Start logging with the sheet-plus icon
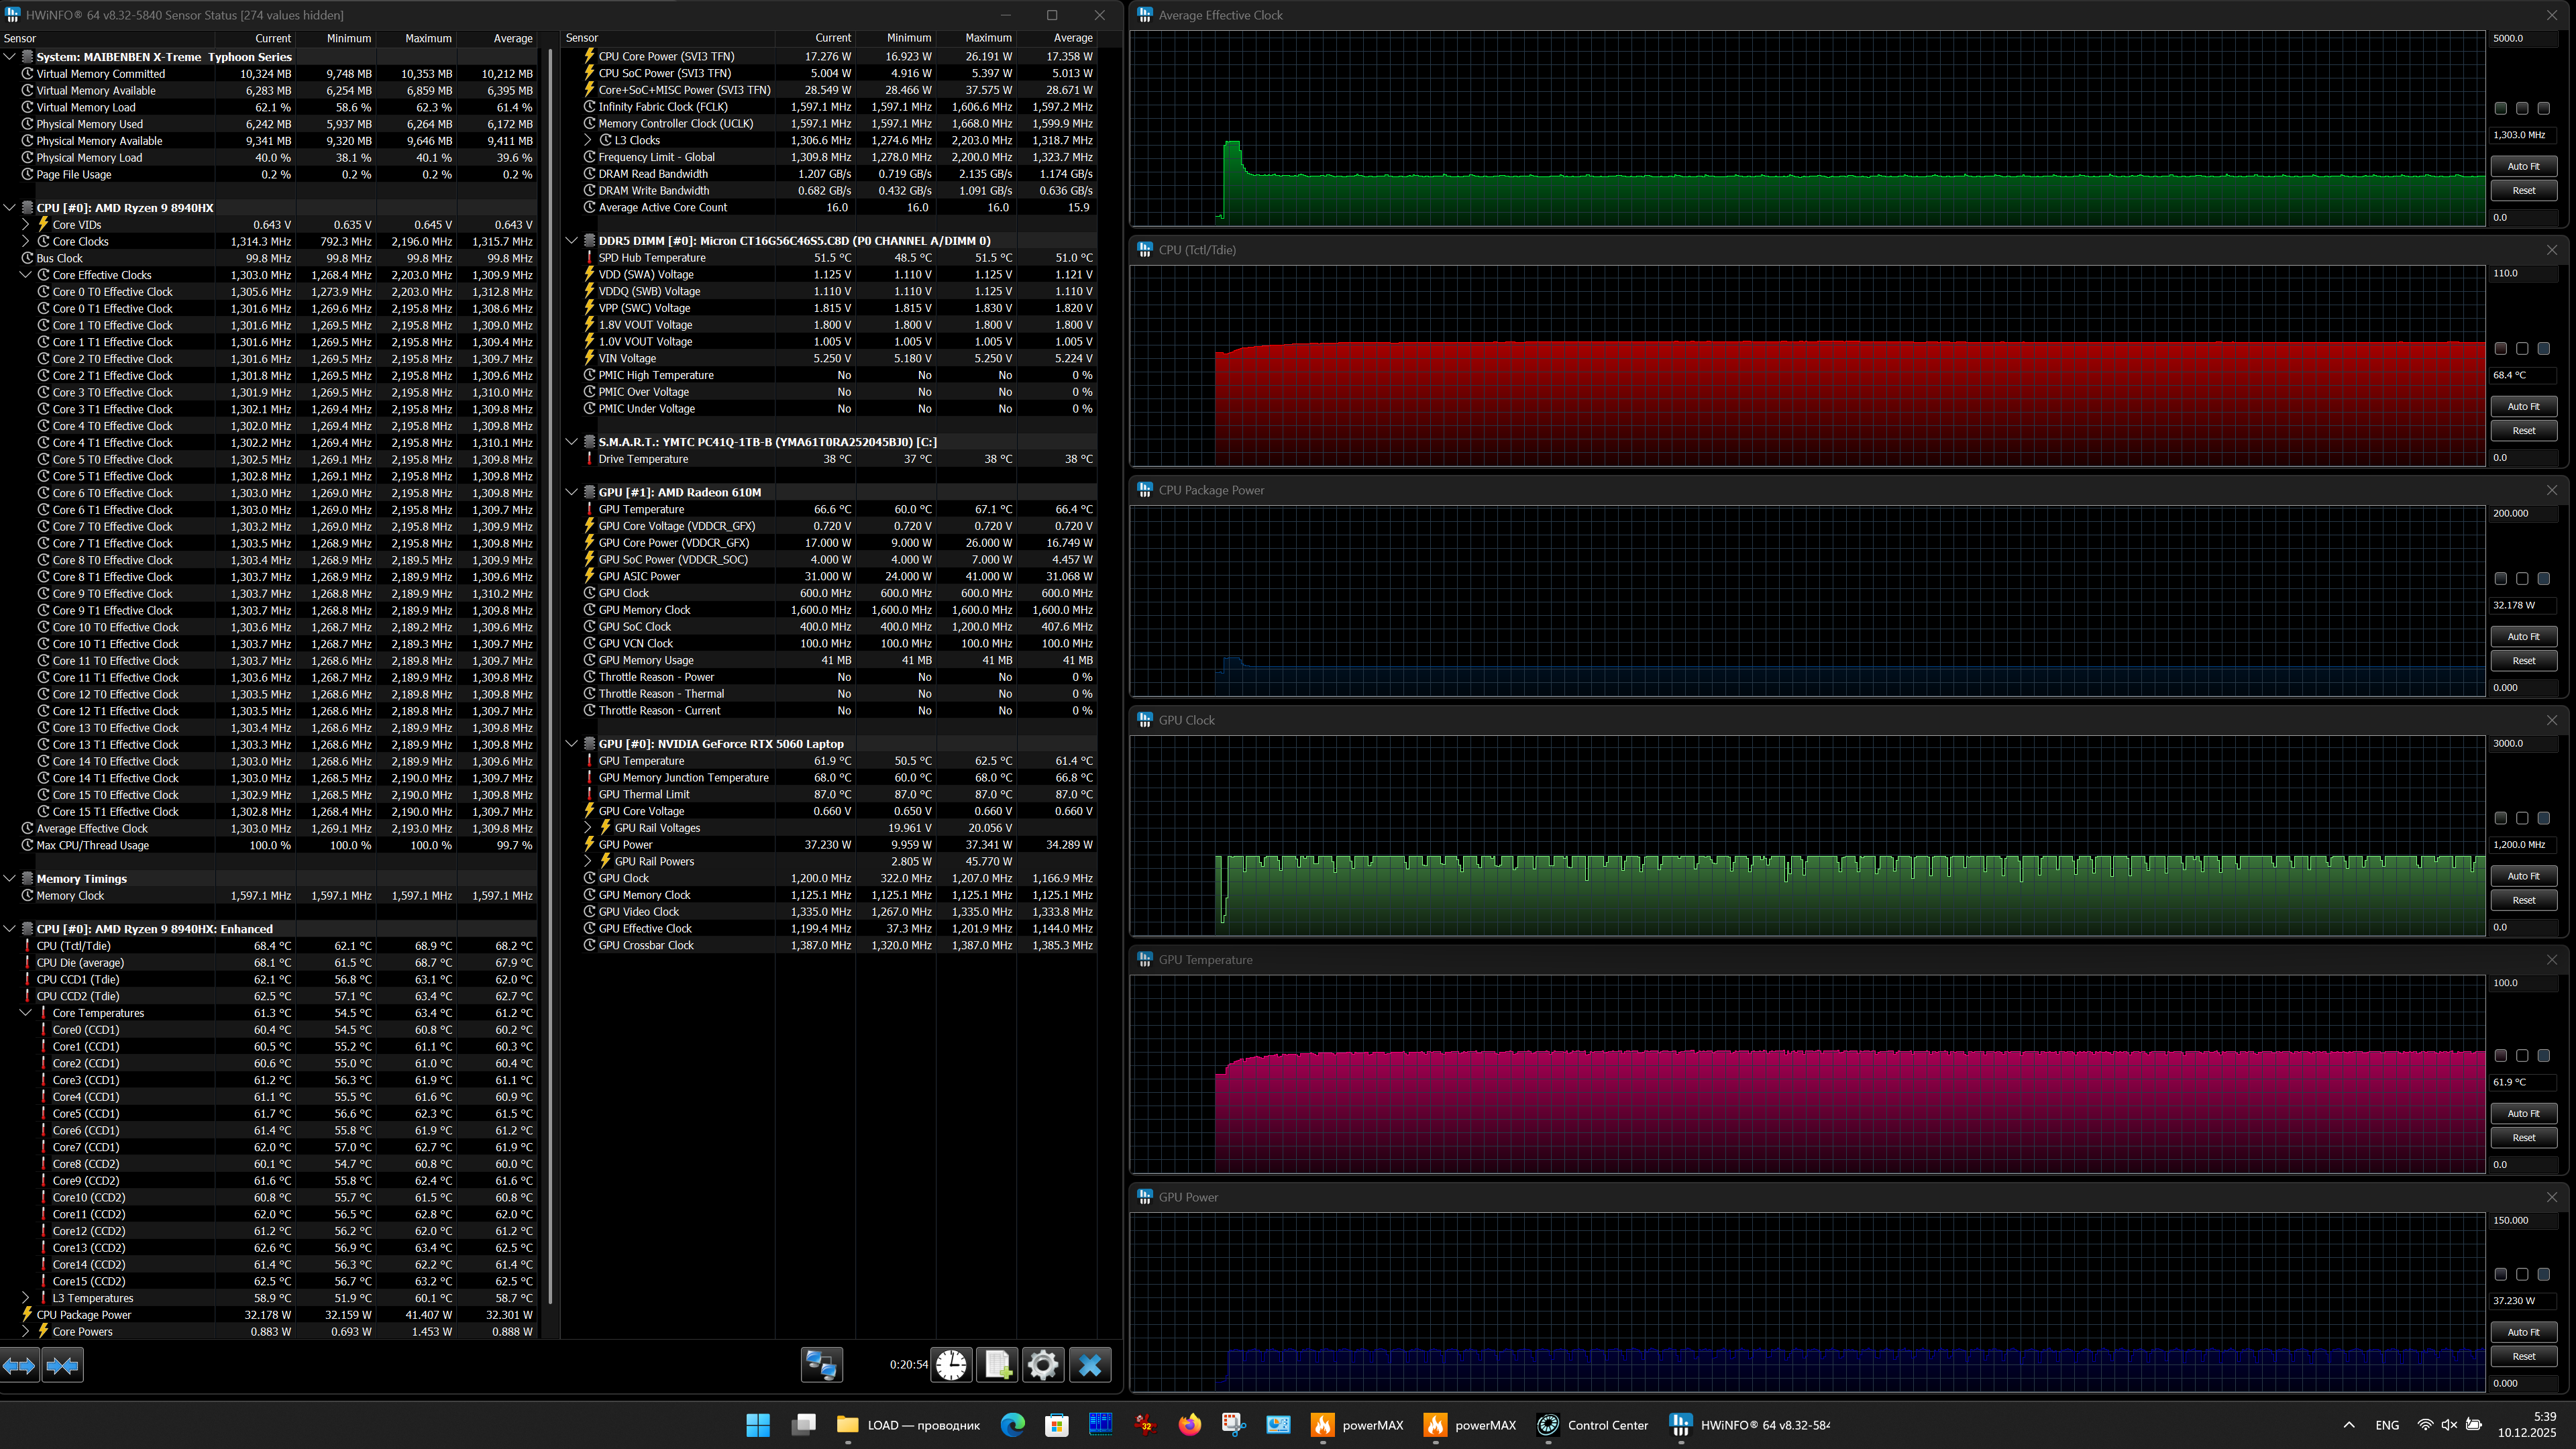The width and height of the screenshot is (2576, 1449). pos(997,1365)
